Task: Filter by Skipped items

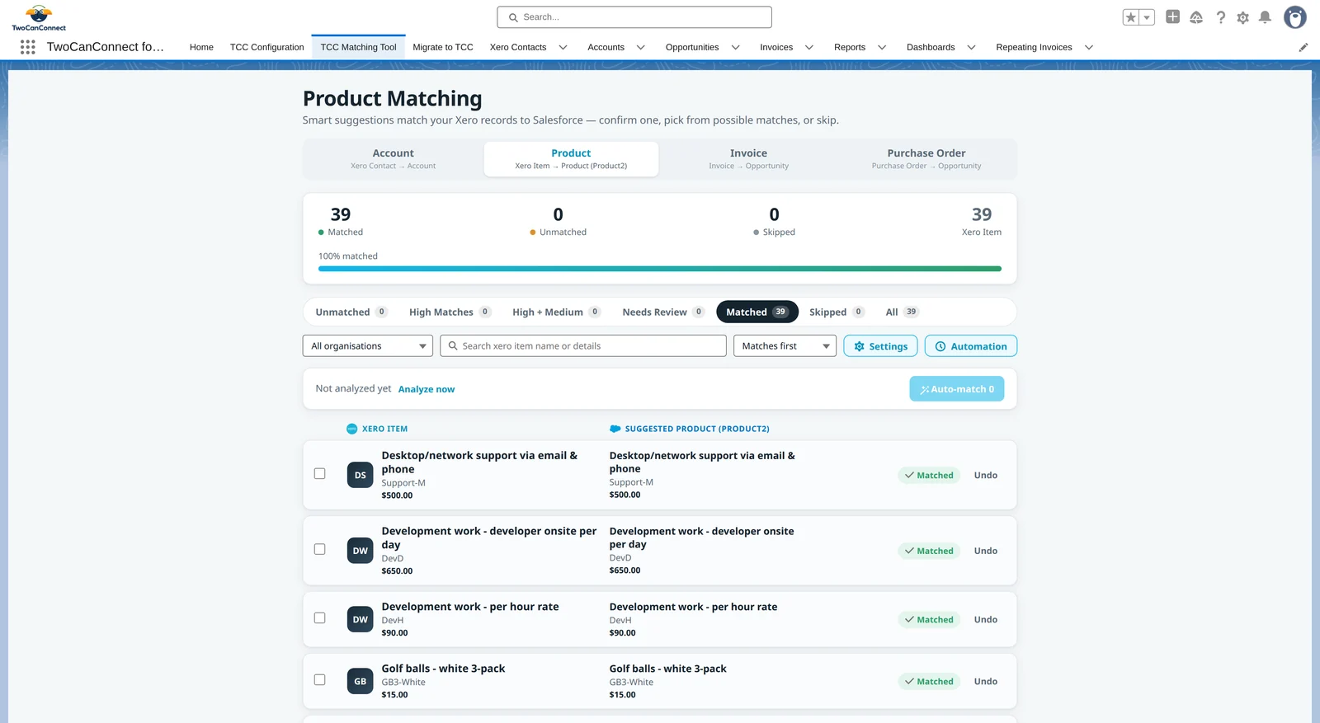Action: pyautogui.click(x=837, y=312)
